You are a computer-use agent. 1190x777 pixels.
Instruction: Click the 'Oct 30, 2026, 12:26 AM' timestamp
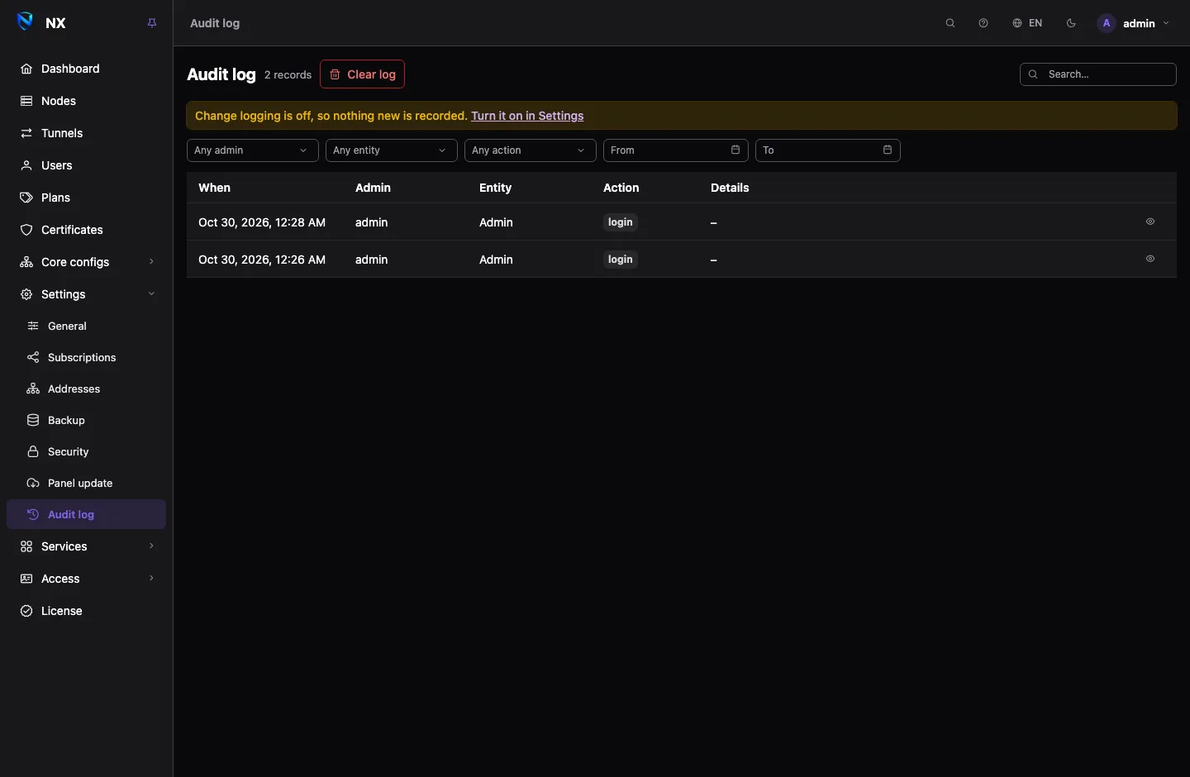(x=262, y=260)
